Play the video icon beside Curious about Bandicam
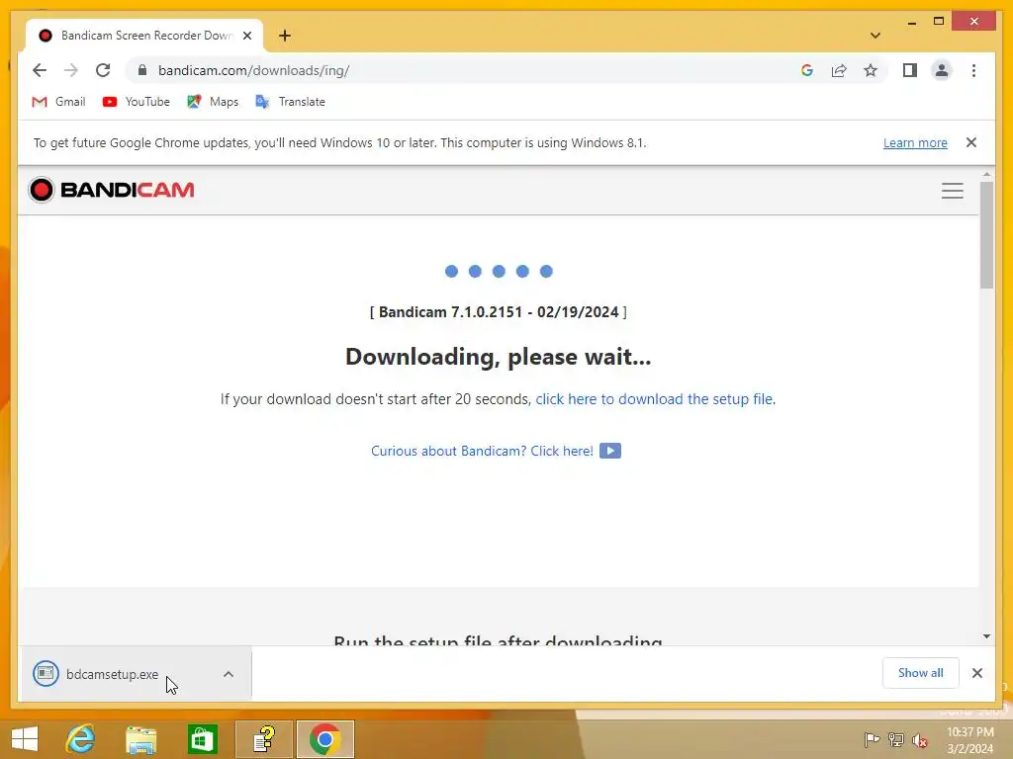Viewport: 1013px width, 759px height. (609, 451)
